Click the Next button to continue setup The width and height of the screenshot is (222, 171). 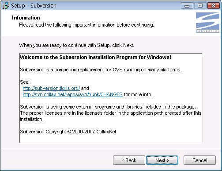[x=162, y=160]
